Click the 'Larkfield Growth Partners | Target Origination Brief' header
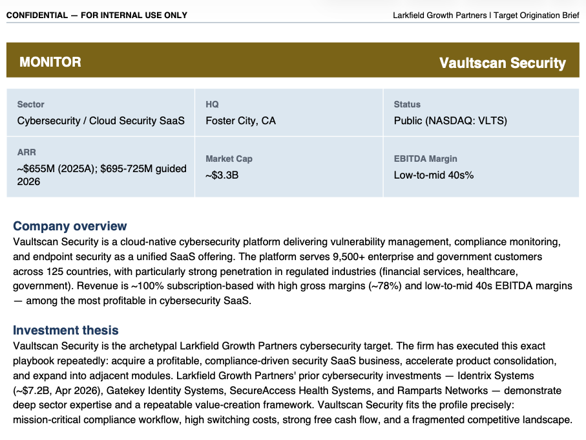The height and width of the screenshot is (440, 586). coord(486,16)
